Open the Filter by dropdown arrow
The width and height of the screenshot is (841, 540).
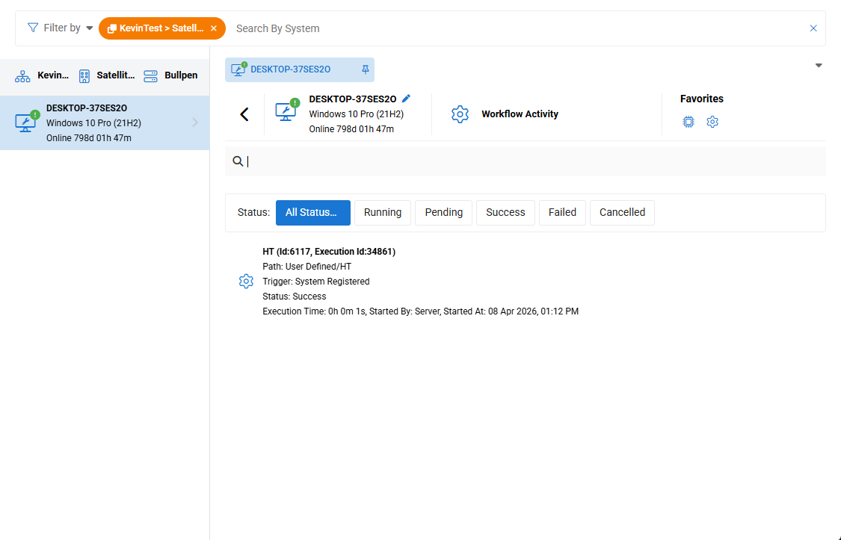tap(90, 28)
